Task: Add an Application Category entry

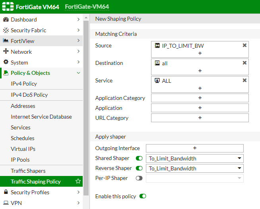Action: (x=200, y=98)
